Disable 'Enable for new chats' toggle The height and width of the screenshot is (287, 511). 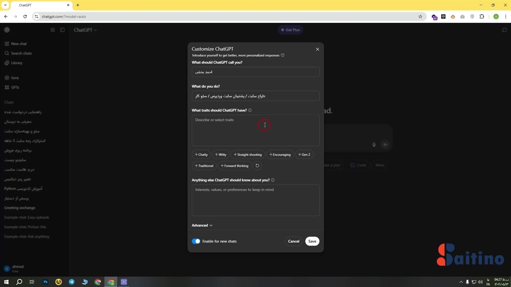[196, 241]
